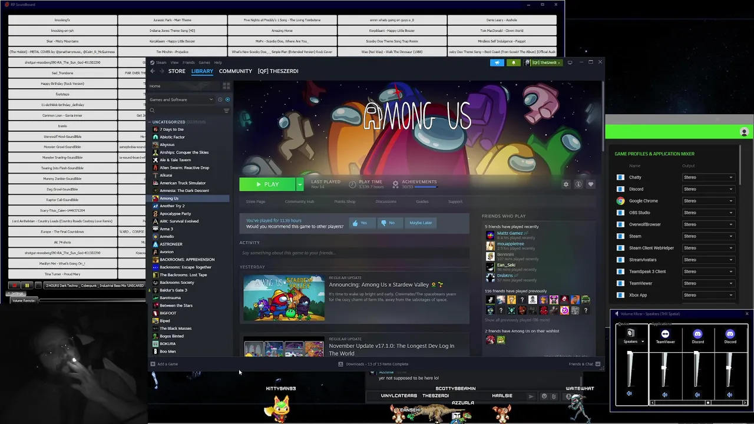Click soundboard red stop button
This screenshot has width=754, height=424.
14,286
